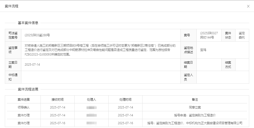Click the 备注 column header
This screenshot has width=254, height=128.
pos(195,100)
